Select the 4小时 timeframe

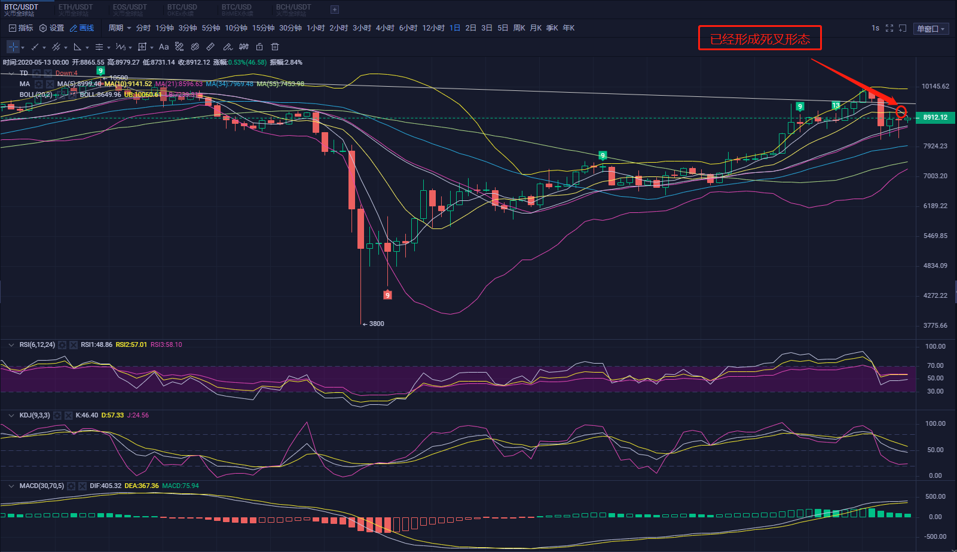pyautogui.click(x=385, y=28)
